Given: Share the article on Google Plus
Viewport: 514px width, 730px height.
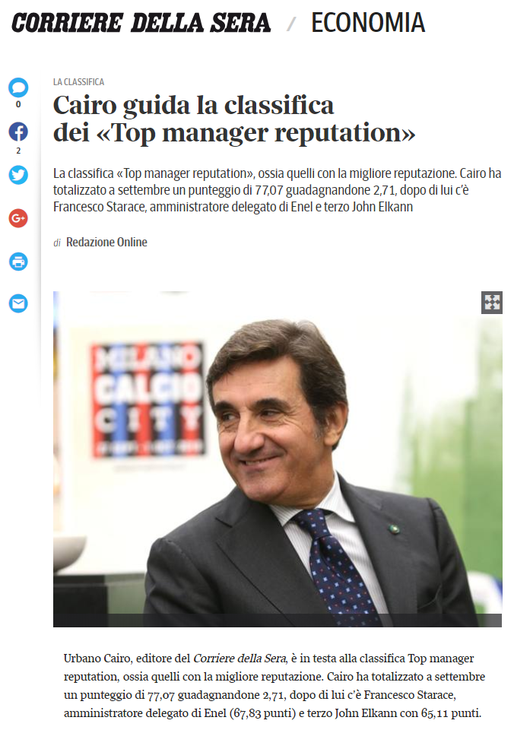Looking at the screenshot, I should [x=18, y=218].
